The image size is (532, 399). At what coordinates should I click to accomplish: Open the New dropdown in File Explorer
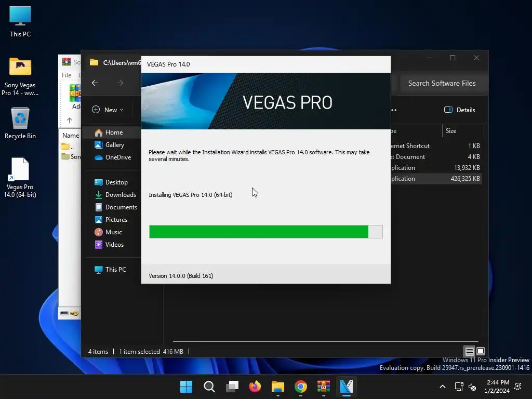click(x=108, y=110)
